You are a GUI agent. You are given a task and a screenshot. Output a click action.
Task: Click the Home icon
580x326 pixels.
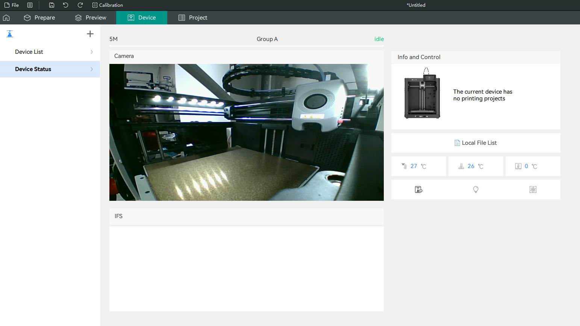tap(6, 18)
